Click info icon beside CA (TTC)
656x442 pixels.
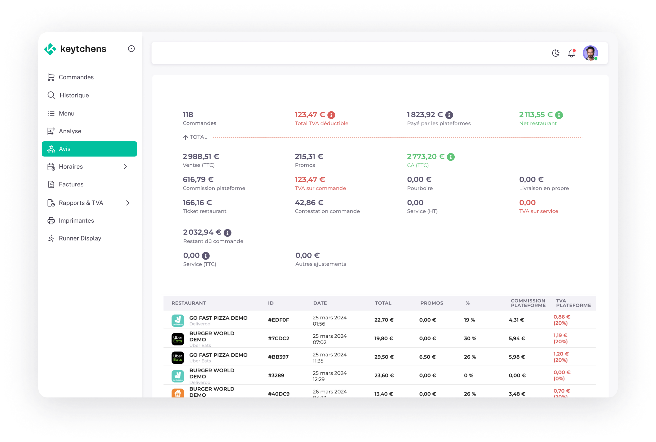pos(451,157)
